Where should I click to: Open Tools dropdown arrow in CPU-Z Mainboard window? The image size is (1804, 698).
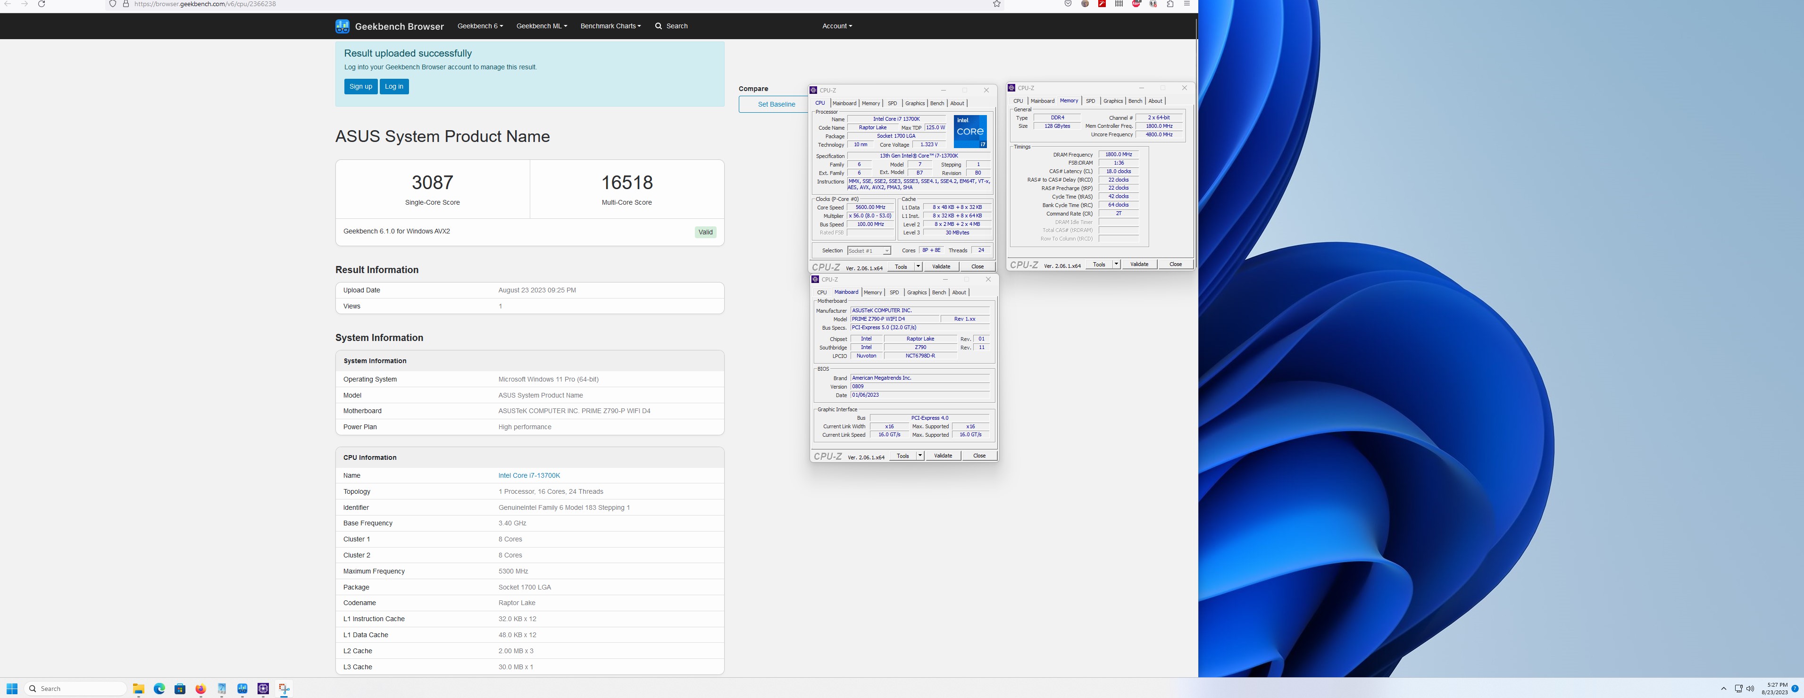click(x=920, y=456)
